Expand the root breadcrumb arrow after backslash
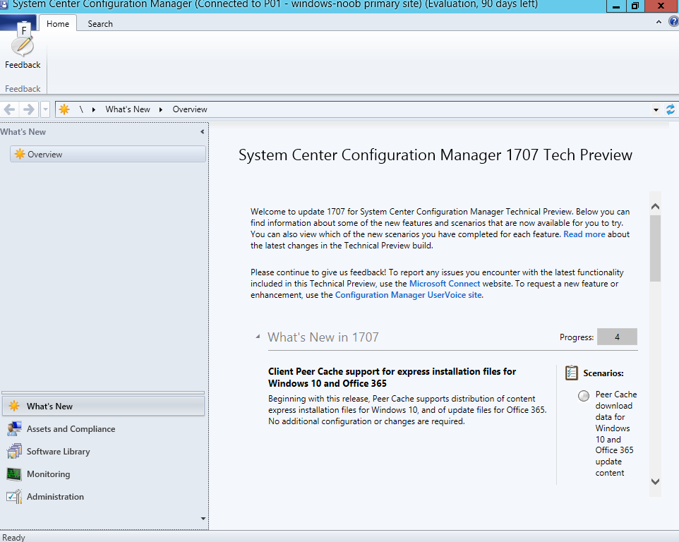This screenshot has height=542, width=679. click(x=94, y=109)
